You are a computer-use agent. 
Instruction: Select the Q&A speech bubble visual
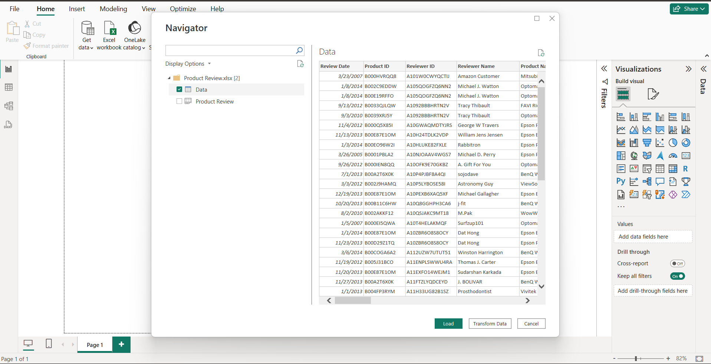[660, 181]
